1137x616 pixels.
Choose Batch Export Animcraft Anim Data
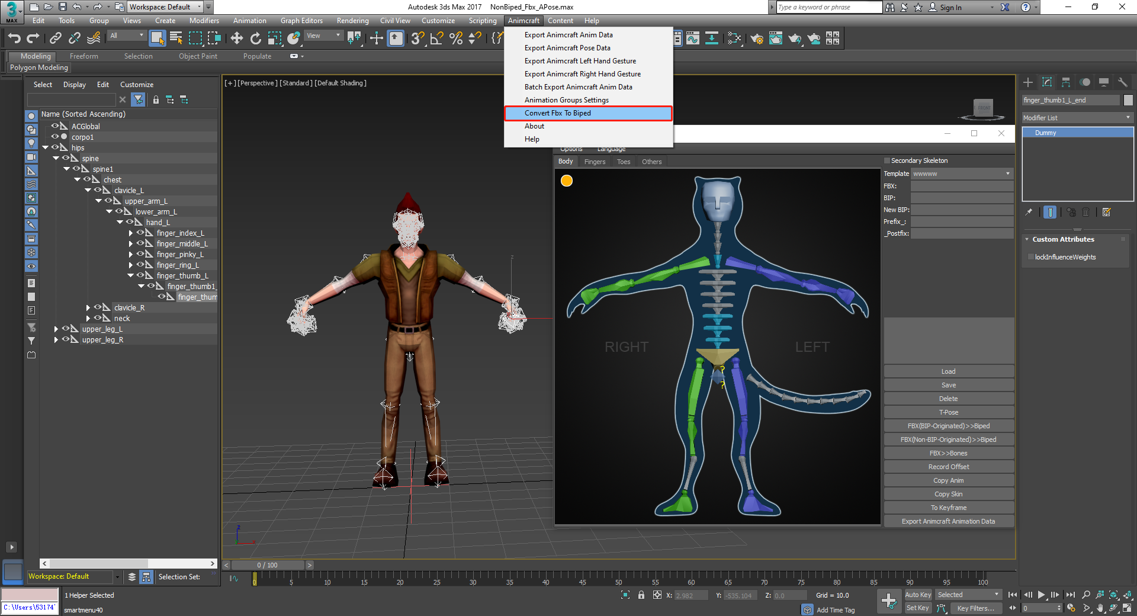578,87
